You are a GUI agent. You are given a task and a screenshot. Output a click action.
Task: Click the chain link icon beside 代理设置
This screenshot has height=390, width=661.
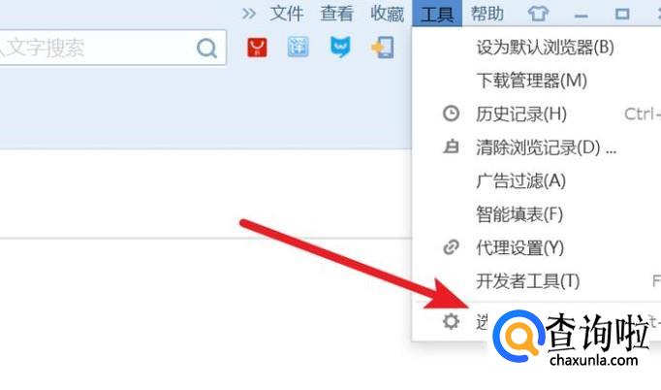click(451, 247)
